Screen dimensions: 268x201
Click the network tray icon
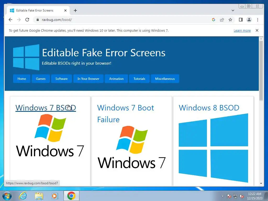[235, 196]
